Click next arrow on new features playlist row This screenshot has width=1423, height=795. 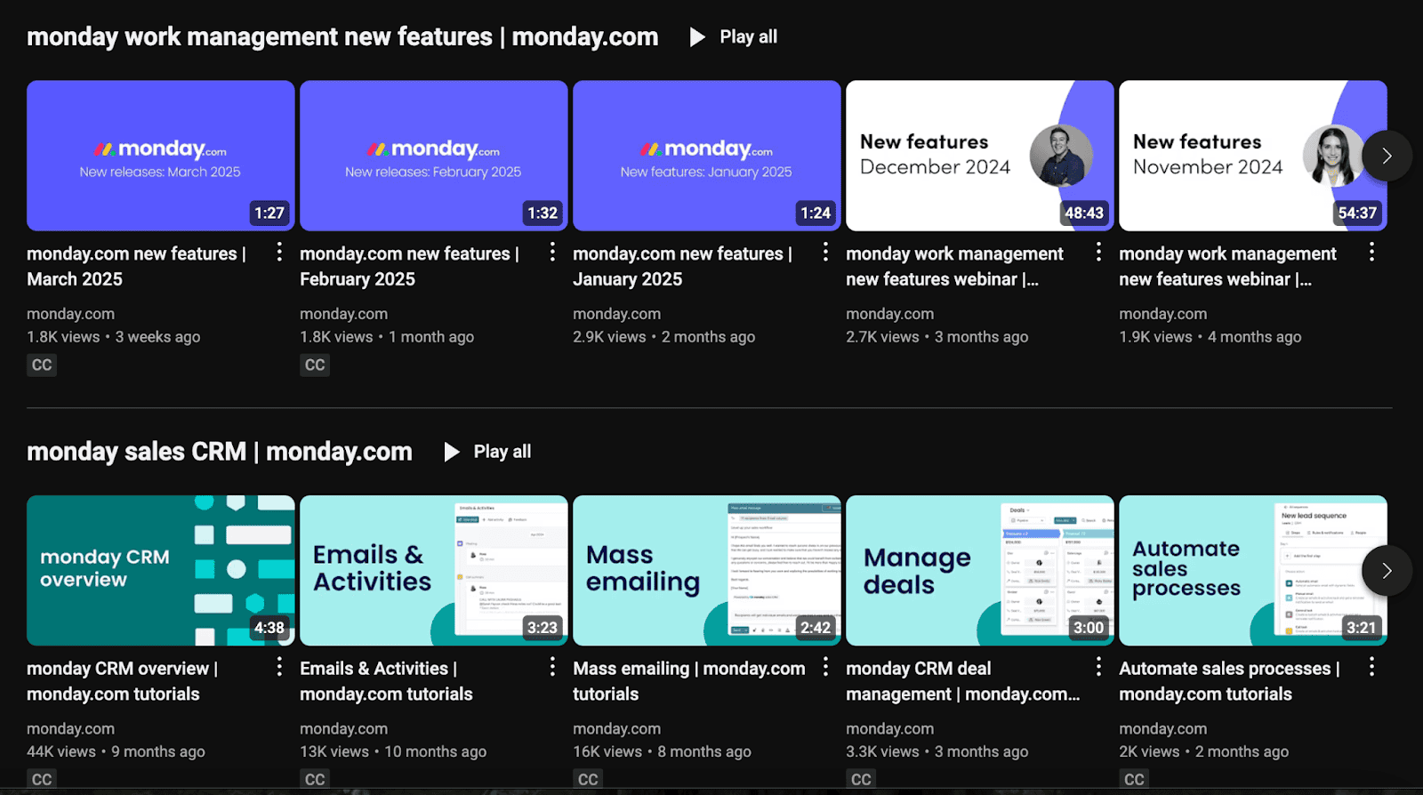pos(1387,156)
